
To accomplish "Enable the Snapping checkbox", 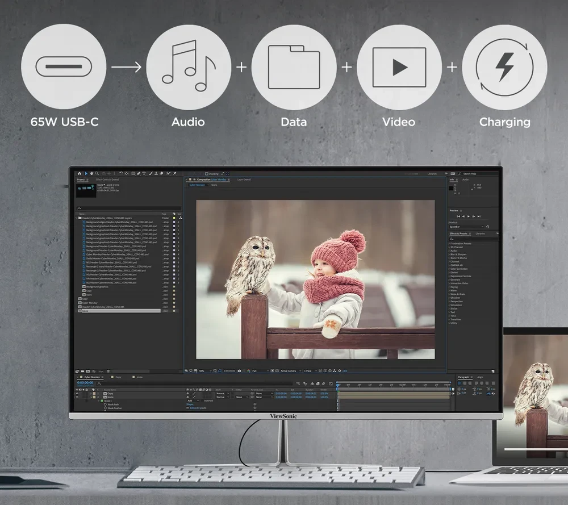I will coord(207,174).
